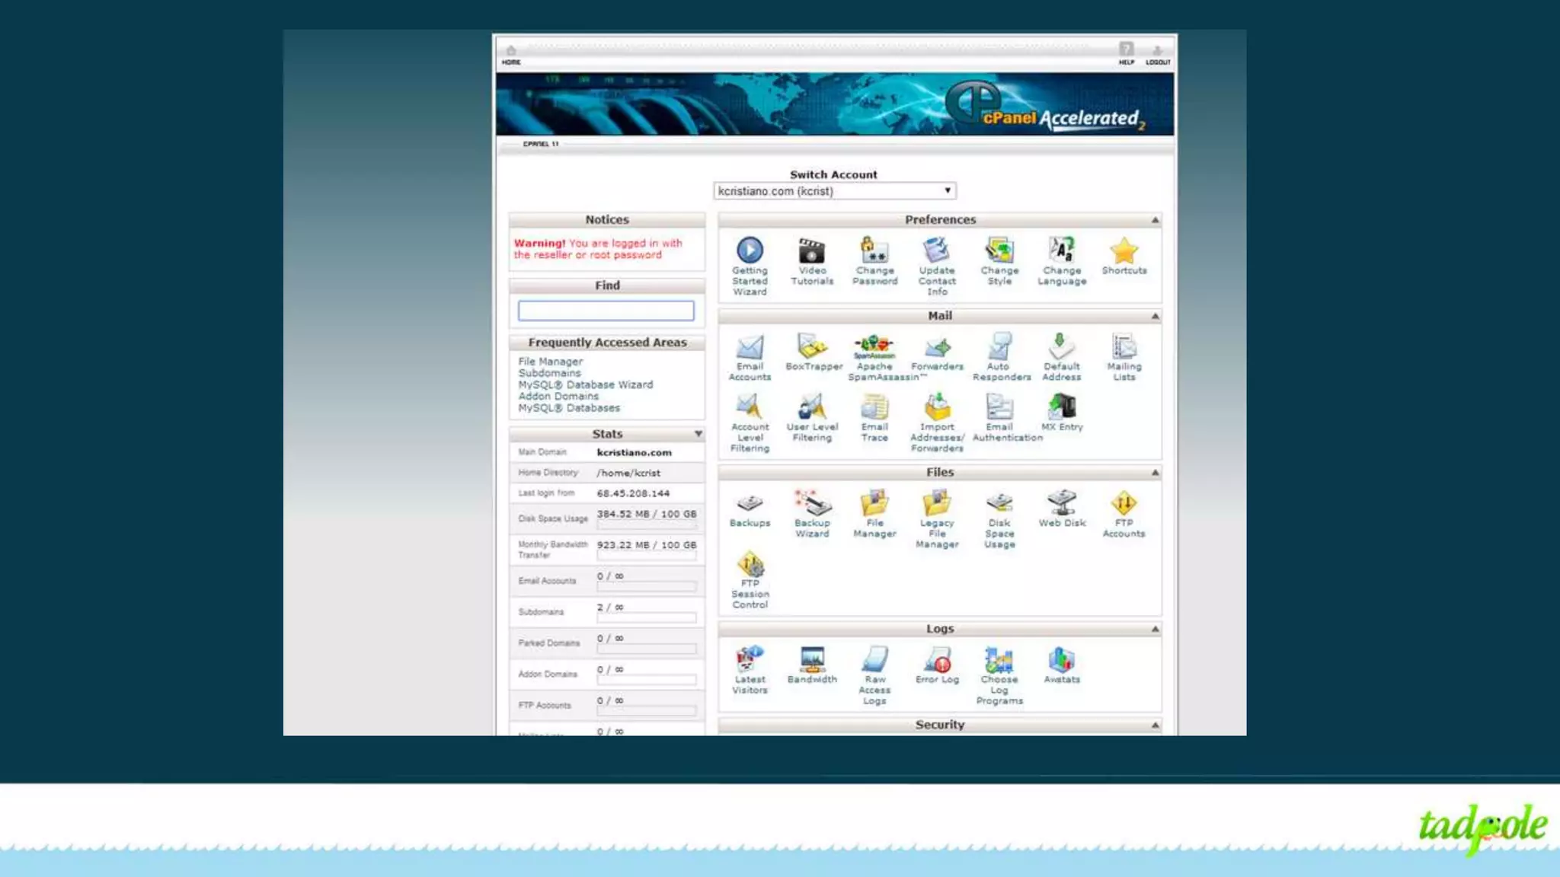Image resolution: width=1560 pixels, height=877 pixels.
Task: Collapse the Mail section arrow
Action: coord(1155,316)
